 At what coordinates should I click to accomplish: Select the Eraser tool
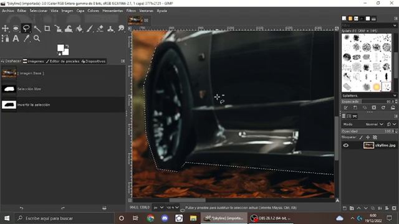(100, 29)
